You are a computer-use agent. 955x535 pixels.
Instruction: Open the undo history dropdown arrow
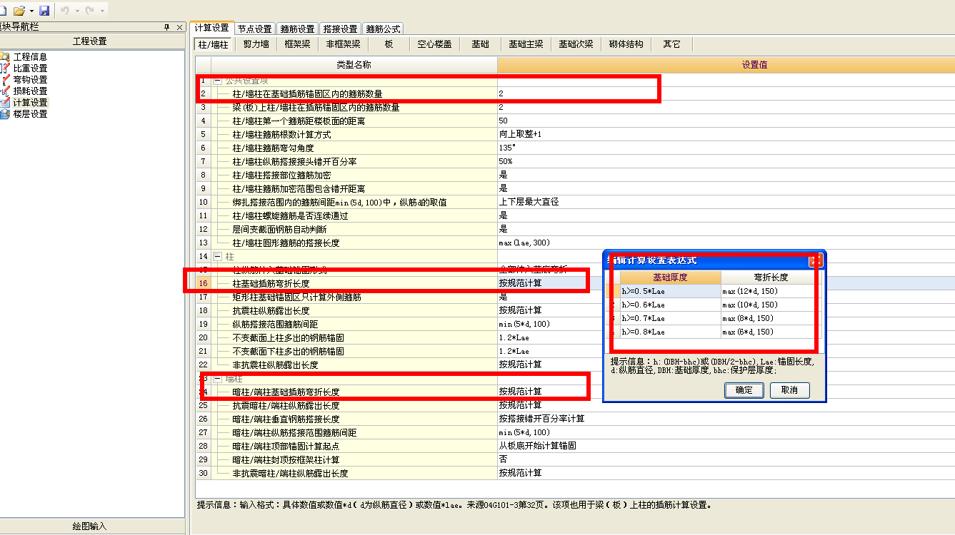coord(76,11)
